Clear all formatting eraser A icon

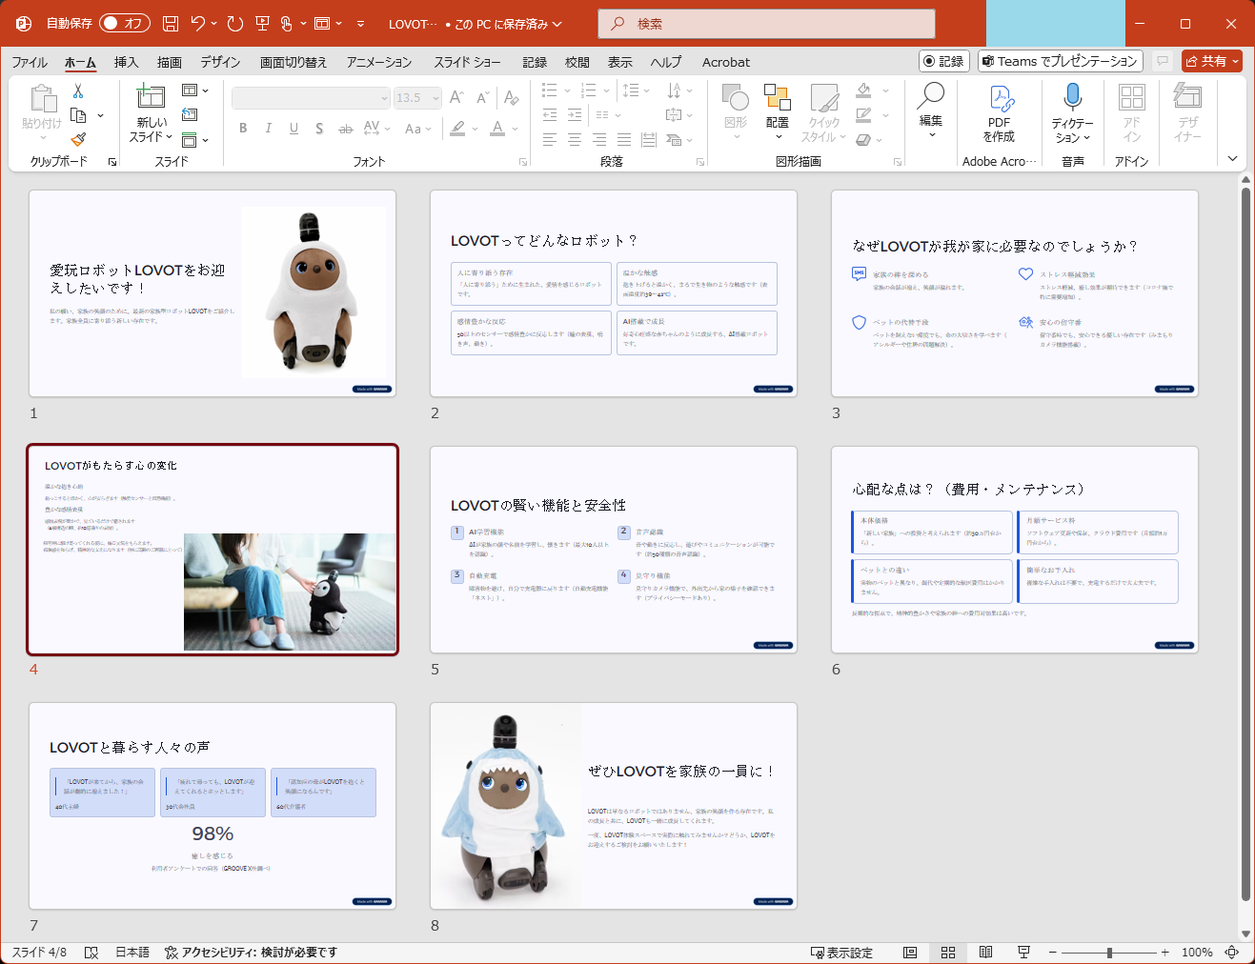pyautogui.click(x=512, y=97)
